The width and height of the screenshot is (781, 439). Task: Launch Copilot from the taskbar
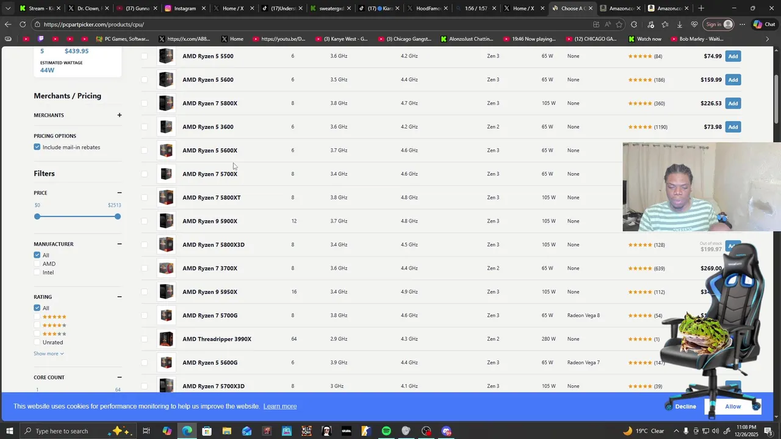pos(167,431)
